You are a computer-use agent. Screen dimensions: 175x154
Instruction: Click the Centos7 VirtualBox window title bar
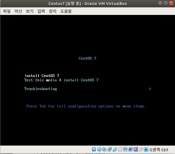tap(88, 4)
